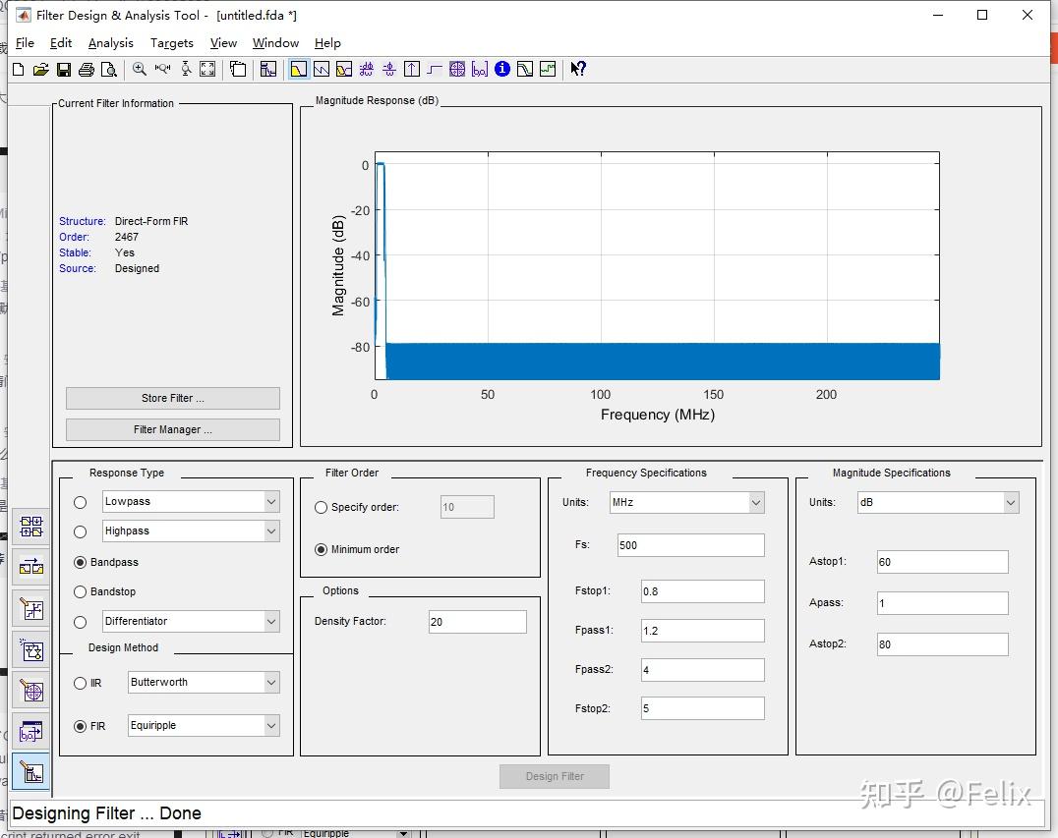
Task: Open the Pole/Zero Plot view
Action: tap(457, 69)
